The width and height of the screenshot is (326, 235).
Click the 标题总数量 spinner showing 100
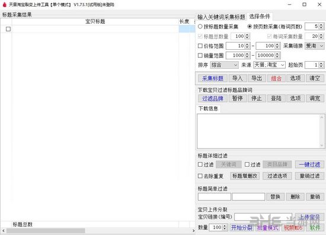tap(240, 36)
